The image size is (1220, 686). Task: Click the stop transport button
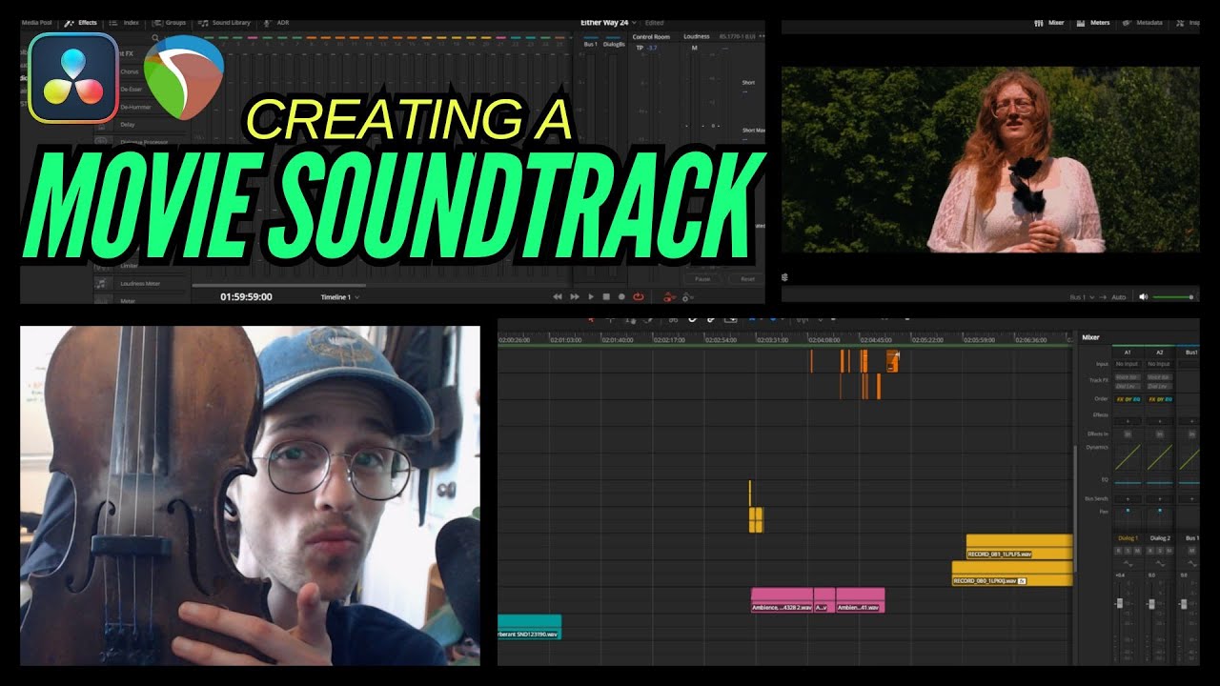click(x=606, y=296)
